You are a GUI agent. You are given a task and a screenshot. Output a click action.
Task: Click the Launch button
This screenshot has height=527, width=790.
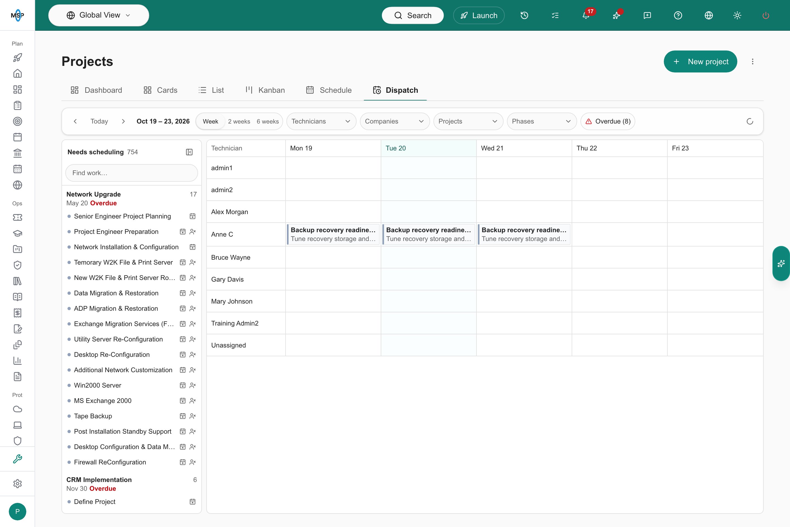pos(479,15)
